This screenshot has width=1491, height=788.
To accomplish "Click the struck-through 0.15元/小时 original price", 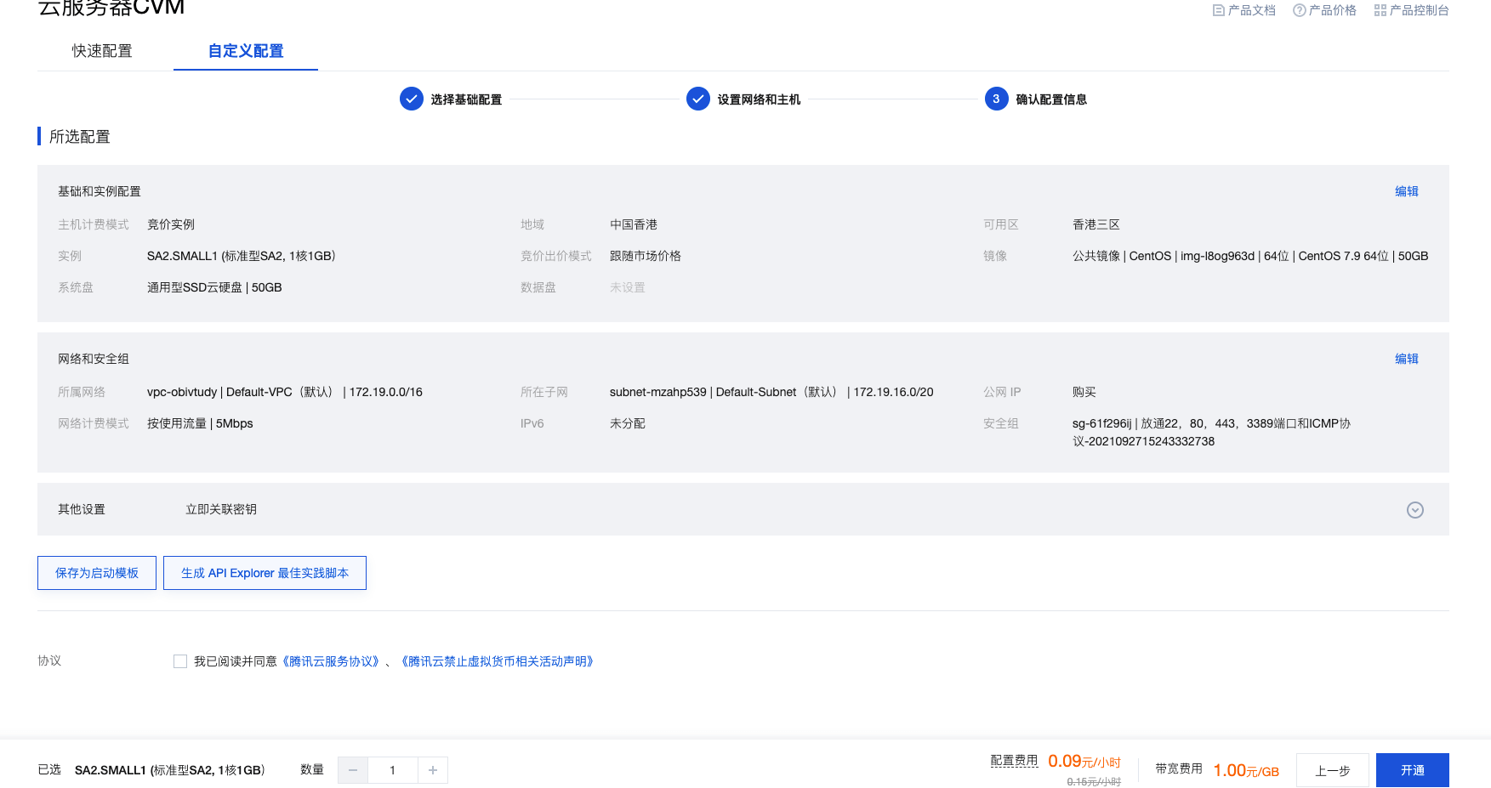I will click(1094, 781).
